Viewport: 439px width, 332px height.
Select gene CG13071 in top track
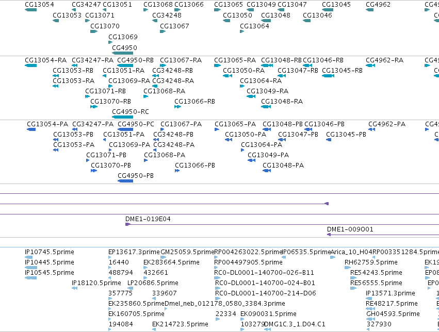click(x=87, y=21)
